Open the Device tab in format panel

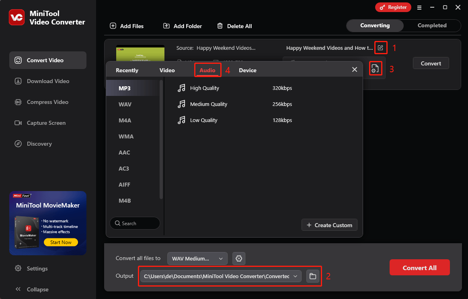(248, 70)
